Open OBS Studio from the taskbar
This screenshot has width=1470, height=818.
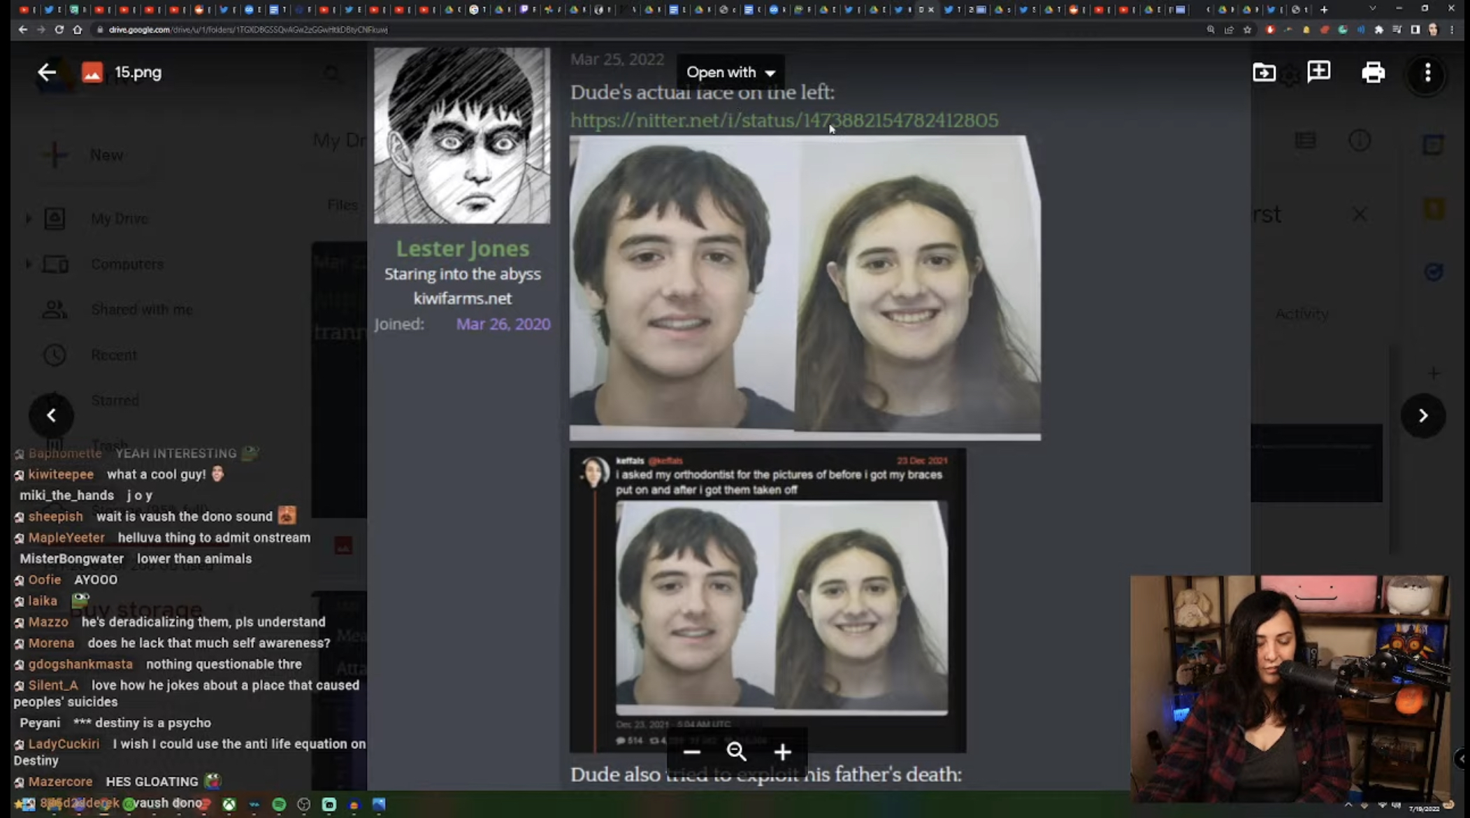coord(303,805)
